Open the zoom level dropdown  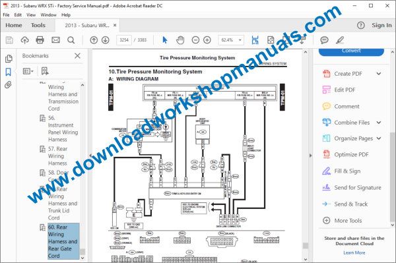coord(240,40)
